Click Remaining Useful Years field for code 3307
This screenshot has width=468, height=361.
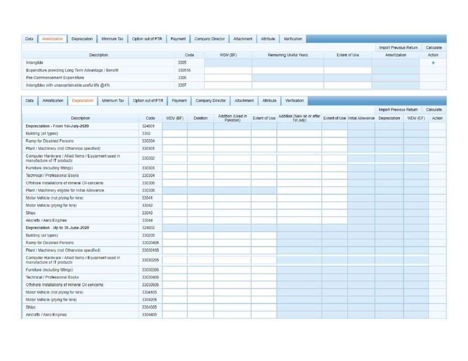[x=287, y=85]
